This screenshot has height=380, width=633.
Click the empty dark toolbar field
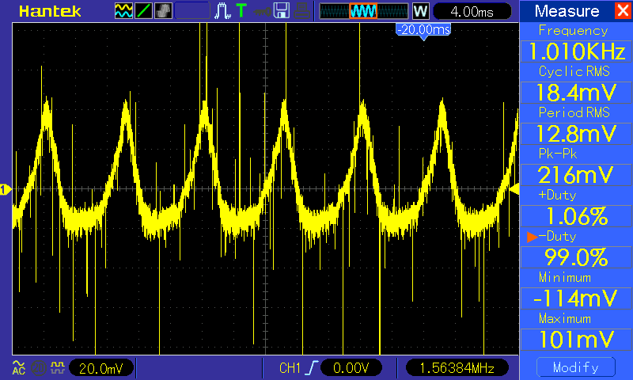click(192, 11)
